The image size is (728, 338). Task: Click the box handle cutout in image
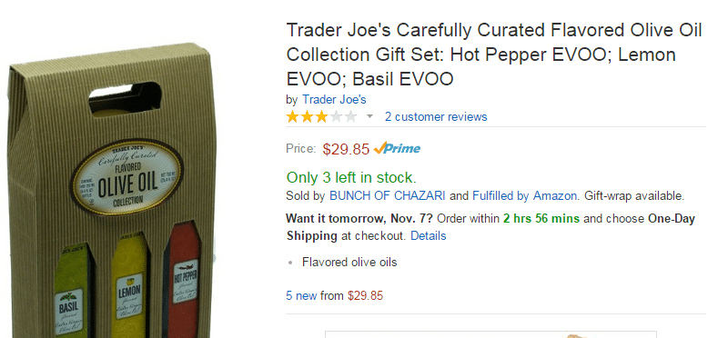[125, 98]
